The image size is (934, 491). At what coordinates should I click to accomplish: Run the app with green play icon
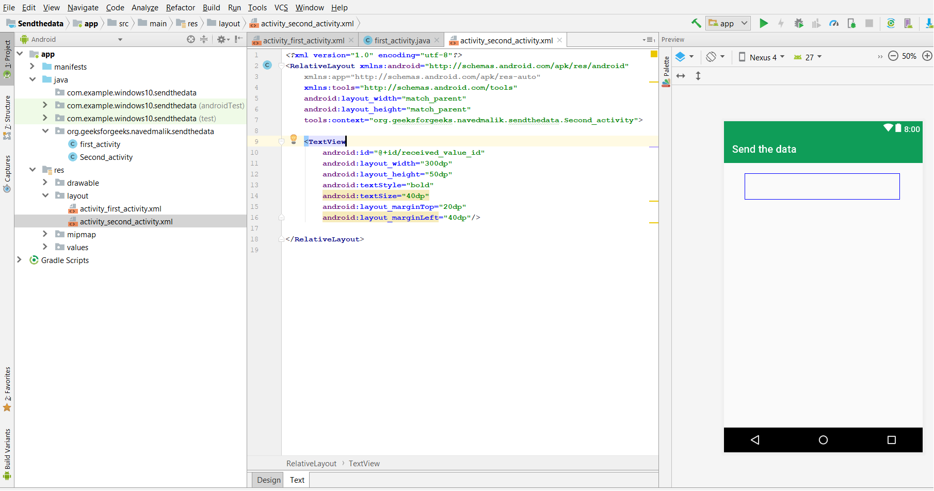coord(764,23)
